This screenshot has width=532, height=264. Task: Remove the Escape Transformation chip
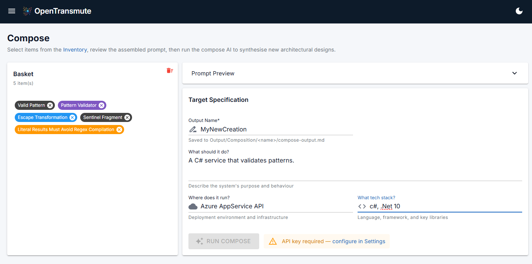[72, 117]
